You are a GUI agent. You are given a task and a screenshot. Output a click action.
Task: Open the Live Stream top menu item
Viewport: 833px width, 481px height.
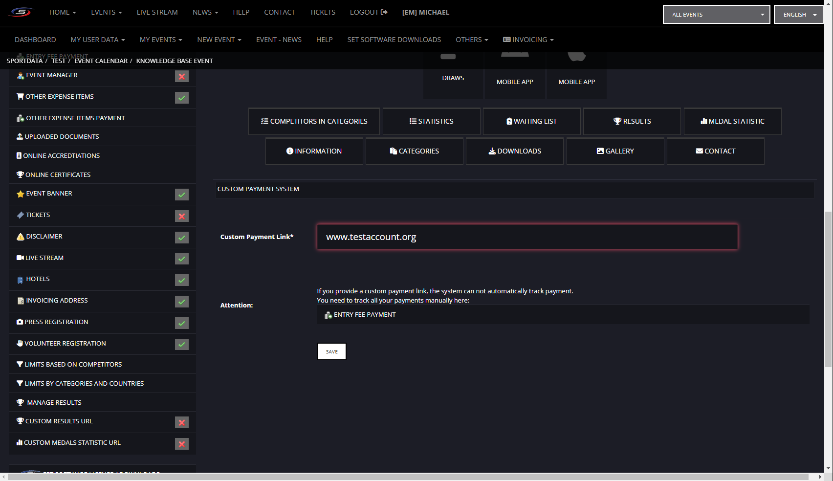tap(157, 12)
